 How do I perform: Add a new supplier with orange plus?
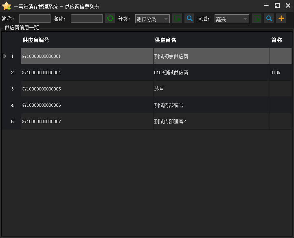pyautogui.click(x=281, y=18)
